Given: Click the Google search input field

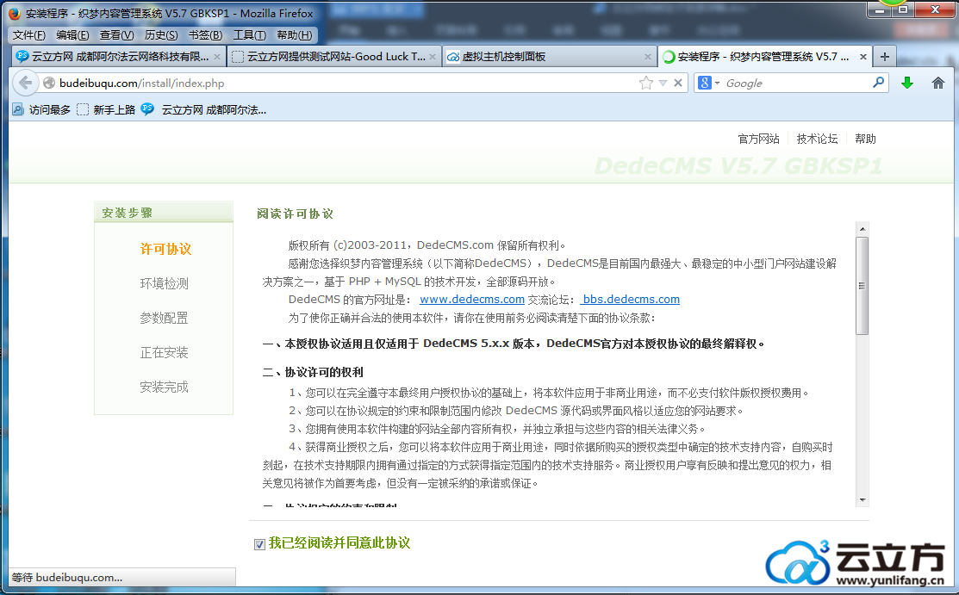Looking at the screenshot, I should (x=796, y=84).
